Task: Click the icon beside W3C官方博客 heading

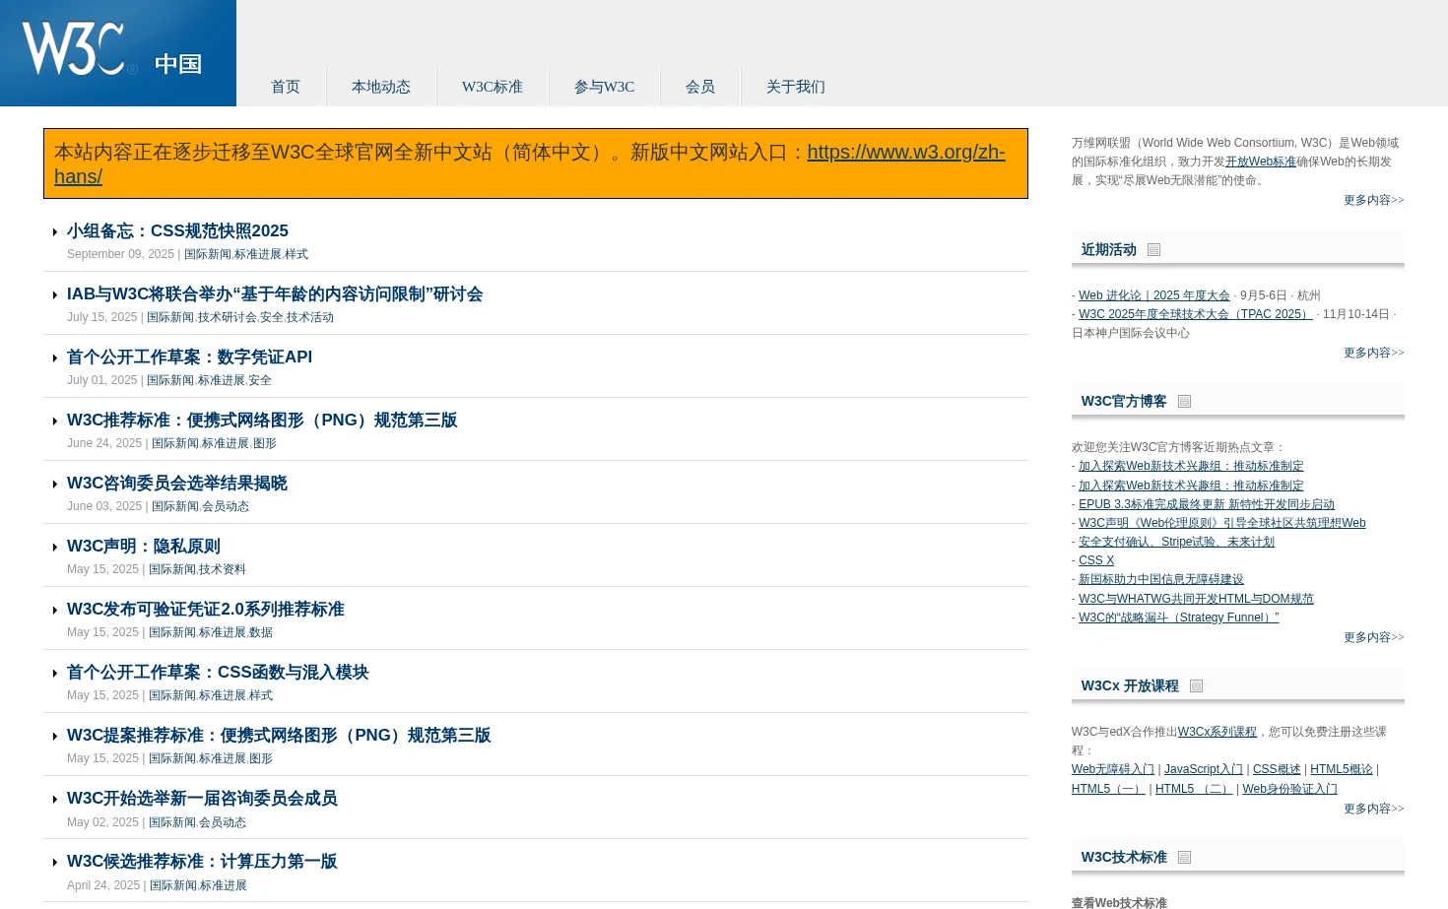Action: [x=1185, y=402]
